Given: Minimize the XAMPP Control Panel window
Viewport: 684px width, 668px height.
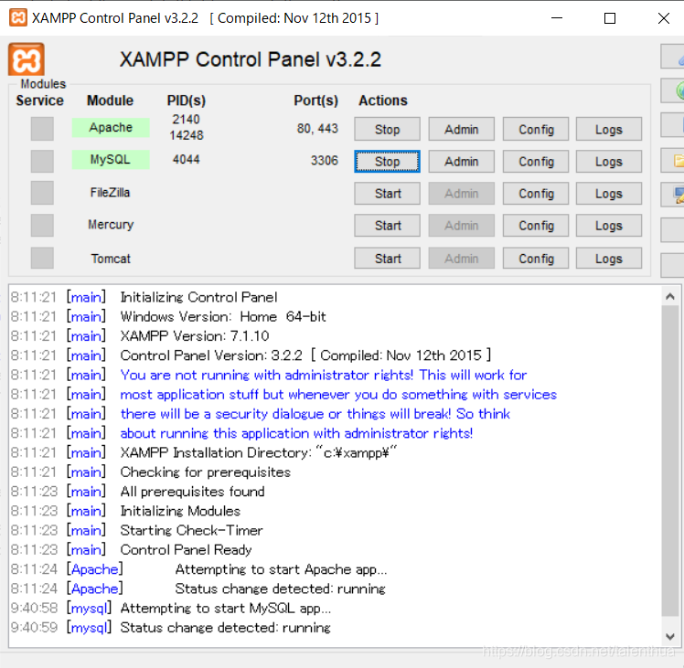Looking at the screenshot, I should [557, 18].
